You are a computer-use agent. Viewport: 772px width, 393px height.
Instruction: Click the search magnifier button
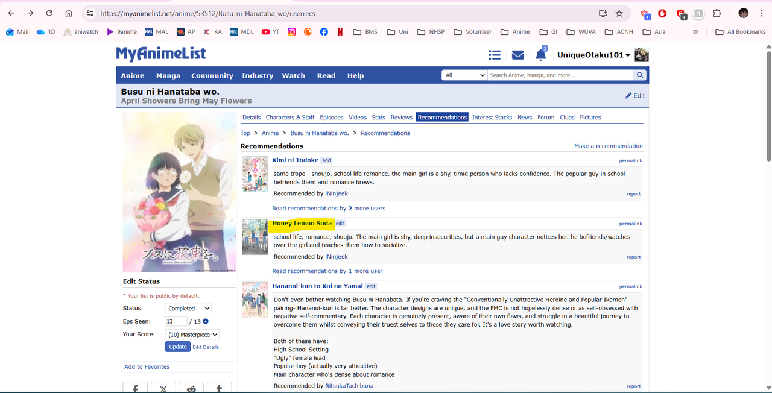[x=640, y=75]
